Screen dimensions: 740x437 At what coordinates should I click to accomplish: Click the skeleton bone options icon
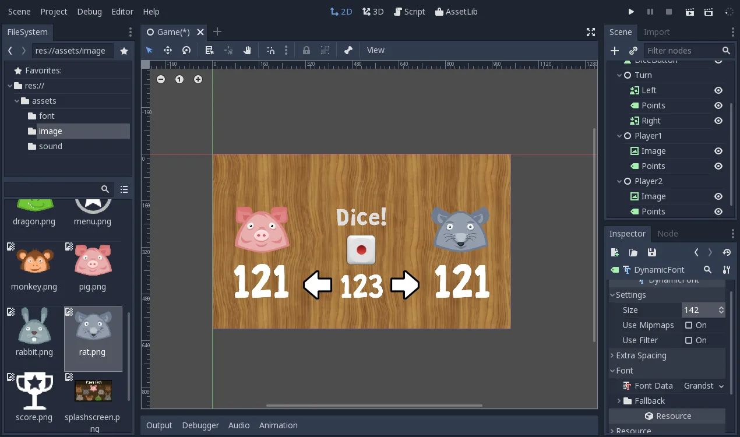348,50
